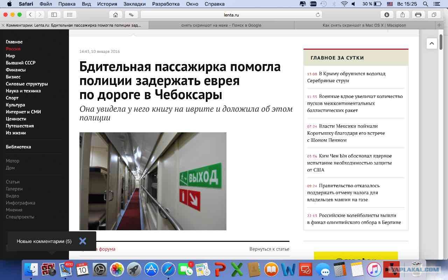Image resolution: width=448 pixels, height=280 pixels.
Task: Open the Файл menu
Action: [x=45, y=4]
